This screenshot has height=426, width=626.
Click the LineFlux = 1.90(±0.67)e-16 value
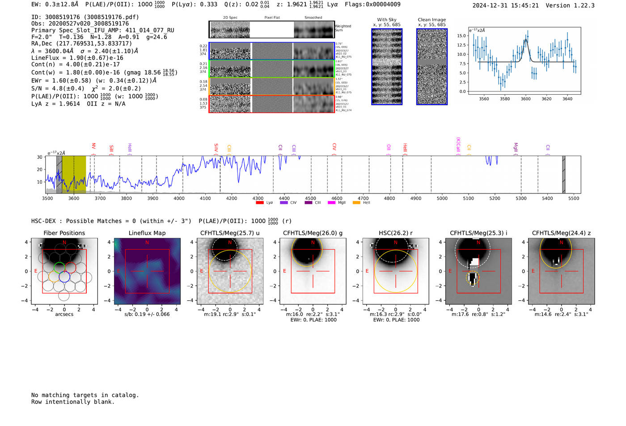[77, 58]
